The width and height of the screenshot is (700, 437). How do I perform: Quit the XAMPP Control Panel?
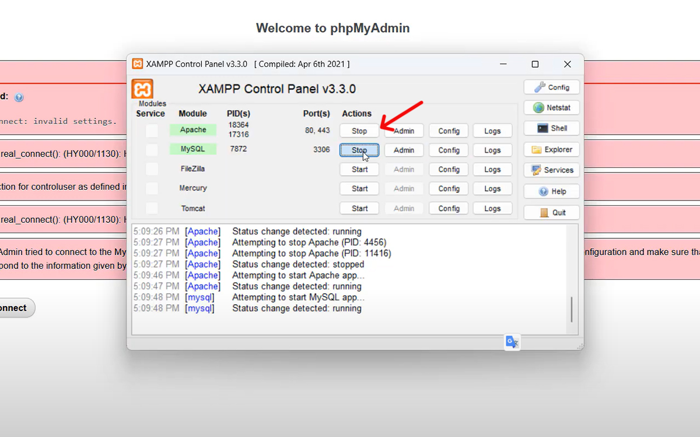[551, 213]
